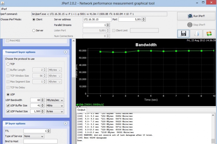Save results with the floppy disk icon
This screenshot has height=144, width=217.
coord(183,34)
